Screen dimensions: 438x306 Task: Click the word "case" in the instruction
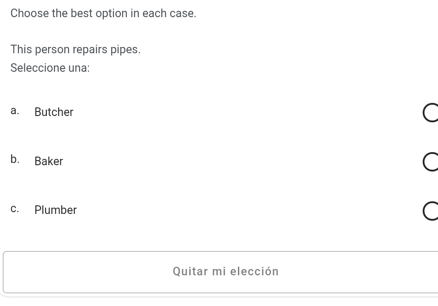click(x=182, y=14)
